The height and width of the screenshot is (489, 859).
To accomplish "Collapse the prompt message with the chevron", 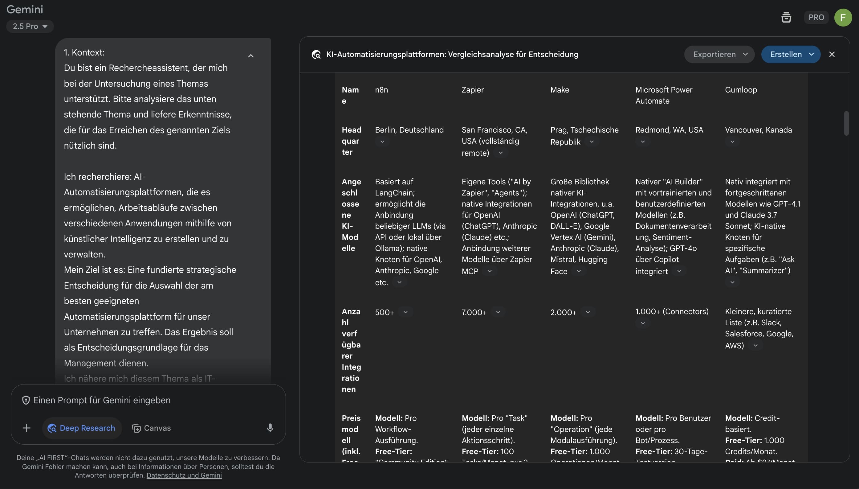I will coord(251,56).
